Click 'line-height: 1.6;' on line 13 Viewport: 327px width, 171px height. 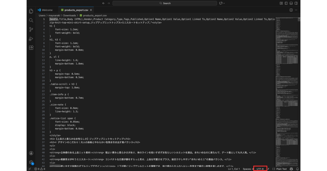[x=67, y=60]
